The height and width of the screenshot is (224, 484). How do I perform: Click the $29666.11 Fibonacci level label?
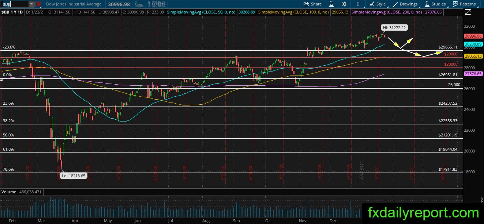click(448, 47)
